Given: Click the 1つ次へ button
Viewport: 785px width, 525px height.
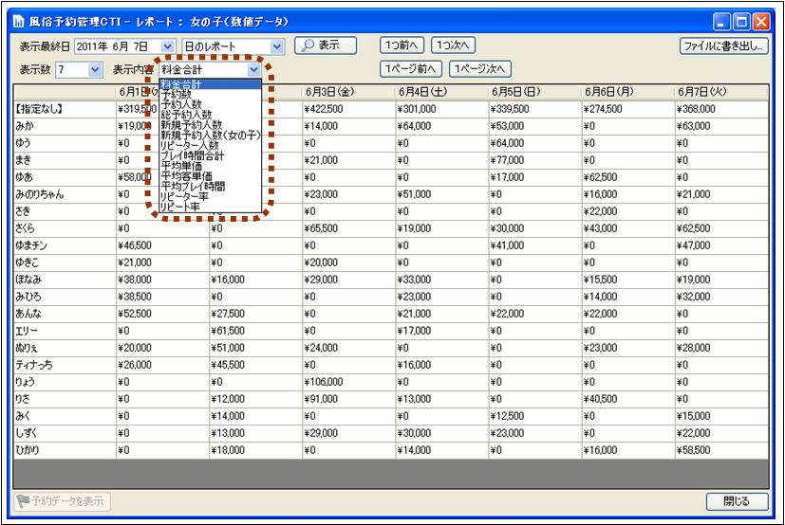Looking at the screenshot, I should click(453, 45).
